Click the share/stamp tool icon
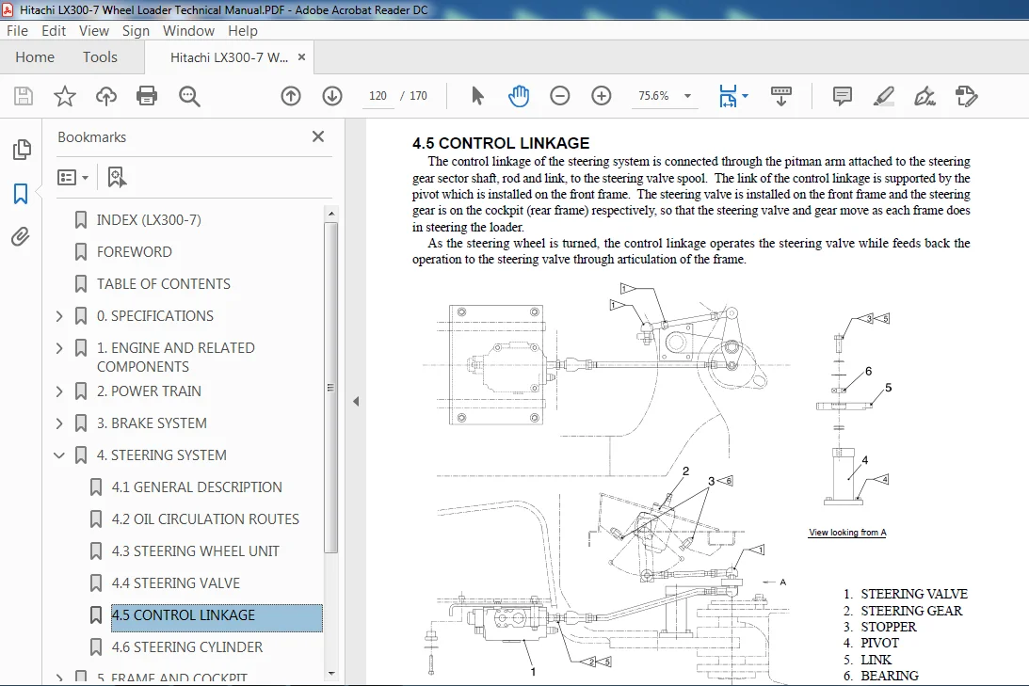The width and height of the screenshot is (1029, 686). 966,96
